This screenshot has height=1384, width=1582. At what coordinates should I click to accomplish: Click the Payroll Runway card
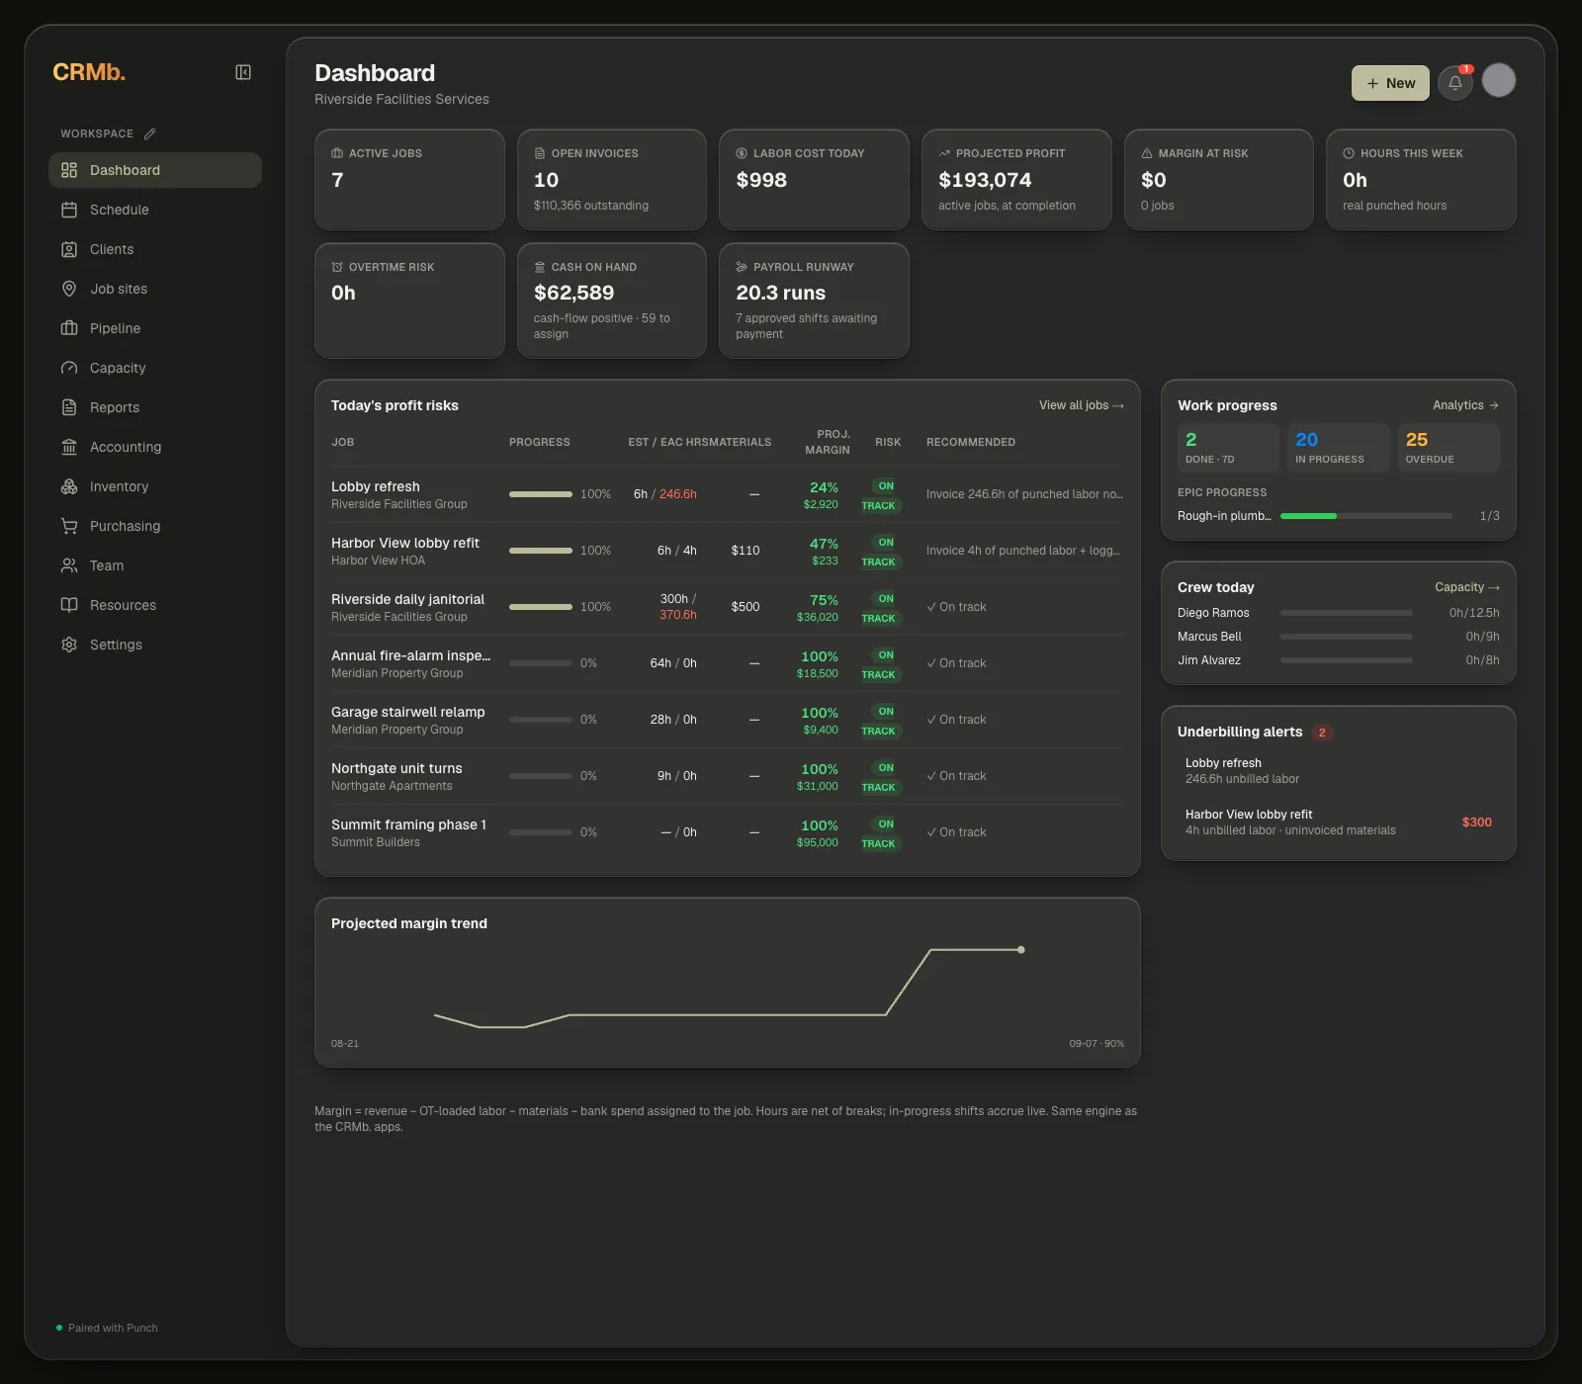(814, 301)
